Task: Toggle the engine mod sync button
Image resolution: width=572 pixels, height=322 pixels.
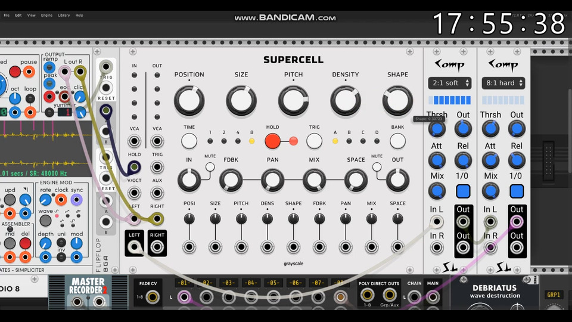Action: (76, 200)
